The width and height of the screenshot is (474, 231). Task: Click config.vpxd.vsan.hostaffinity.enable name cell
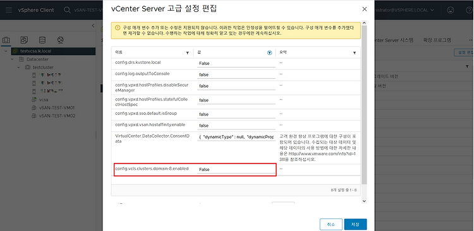coord(150,124)
